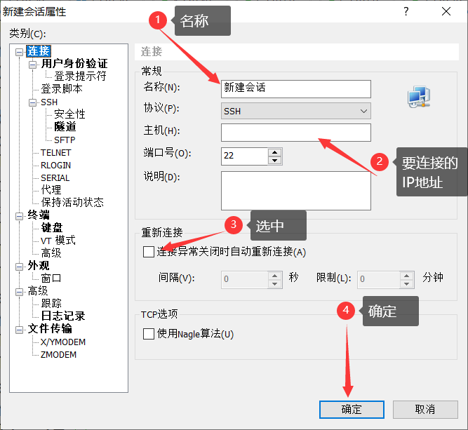Collapse the 外观 tree node
The image size is (468, 430).
tap(19, 267)
